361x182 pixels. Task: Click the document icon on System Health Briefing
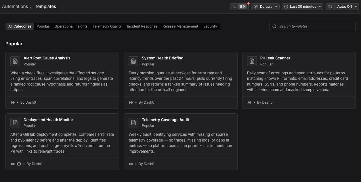click(x=133, y=61)
